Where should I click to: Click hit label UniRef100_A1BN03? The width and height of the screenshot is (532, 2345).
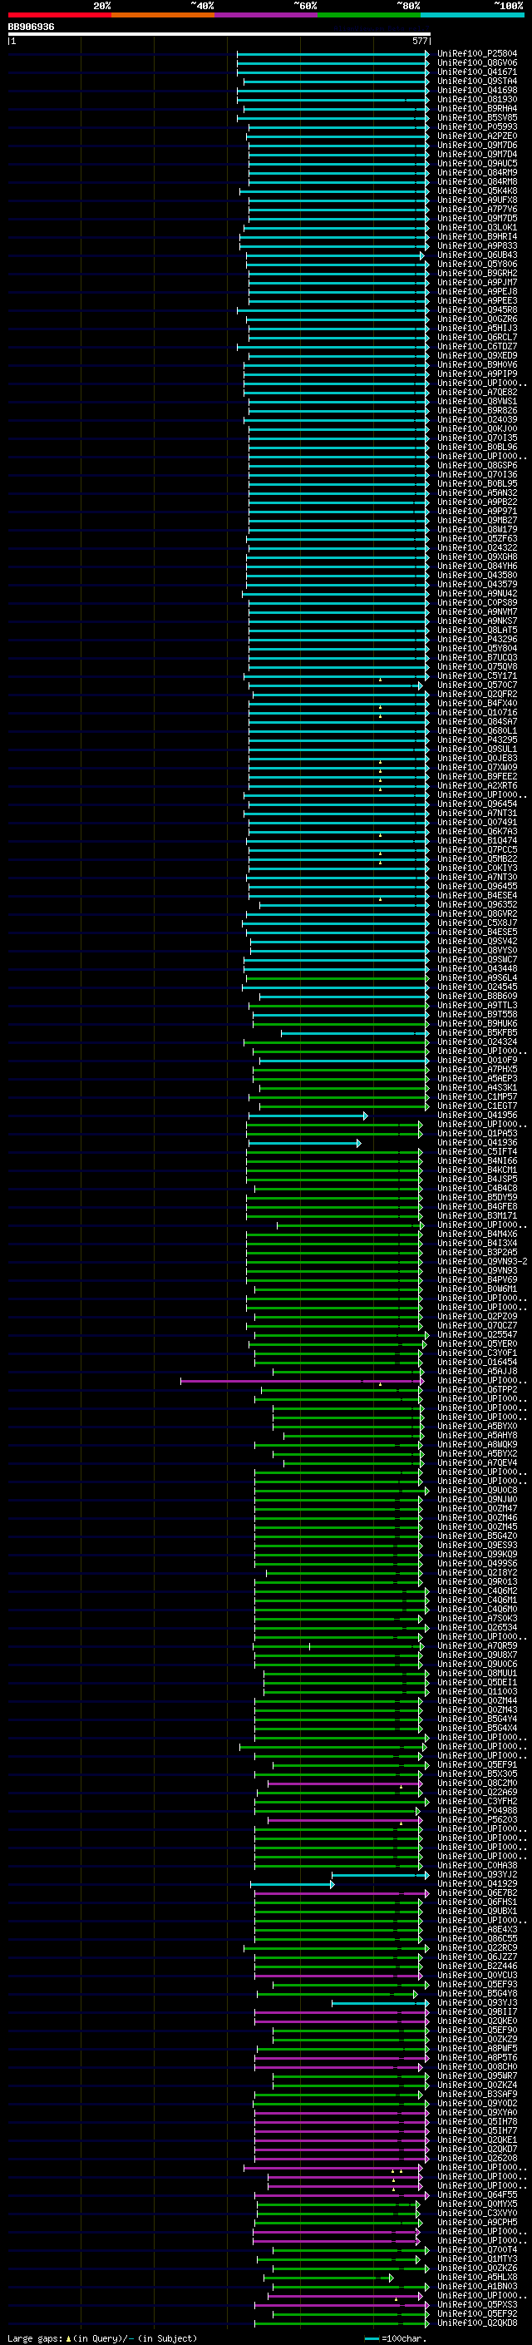(477, 2286)
